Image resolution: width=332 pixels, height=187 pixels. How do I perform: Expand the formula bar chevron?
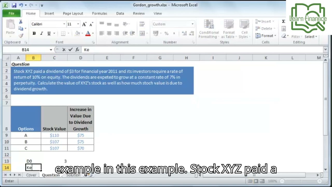(325, 50)
